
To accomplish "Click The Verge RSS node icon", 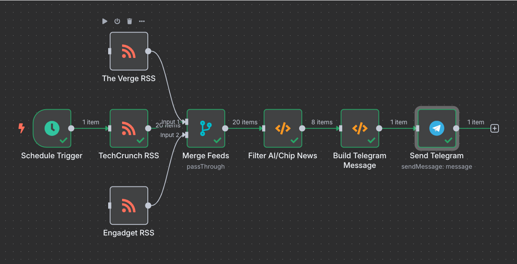I will [129, 51].
